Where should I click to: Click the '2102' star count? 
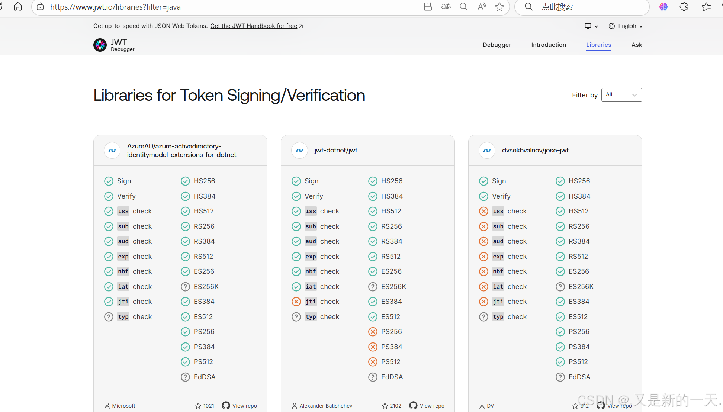[396, 406]
